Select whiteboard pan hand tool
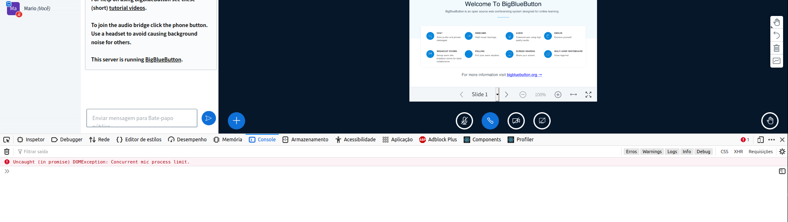Image resolution: width=788 pixels, height=222 pixels. pyautogui.click(x=777, y=22)
